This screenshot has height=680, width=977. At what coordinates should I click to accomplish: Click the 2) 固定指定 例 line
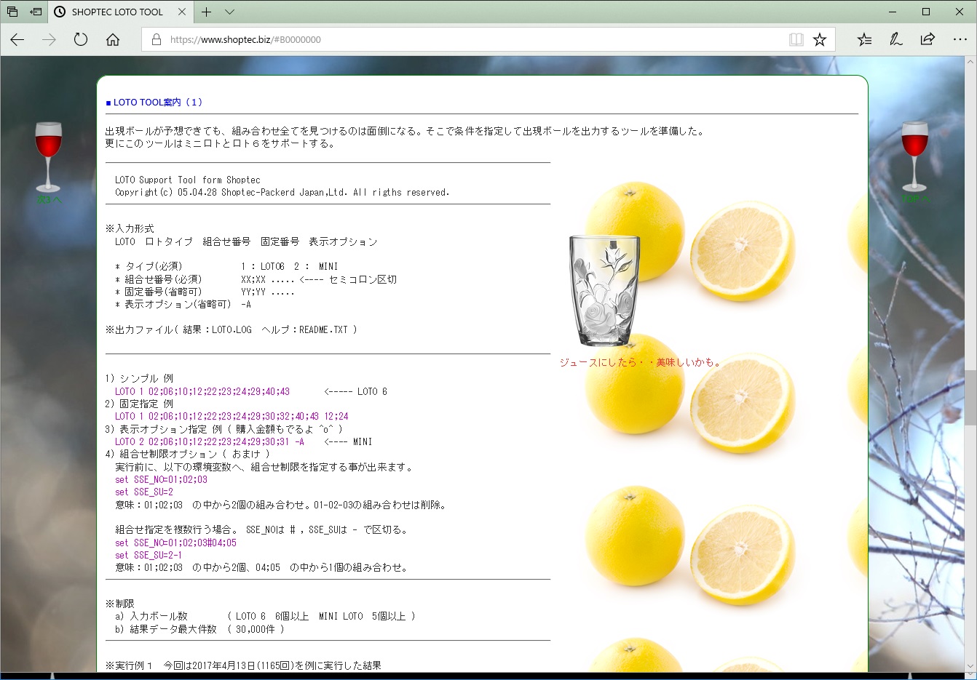(x=139, y=404)
